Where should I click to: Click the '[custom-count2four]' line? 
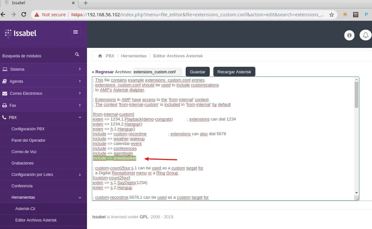(x=111, y=178)
